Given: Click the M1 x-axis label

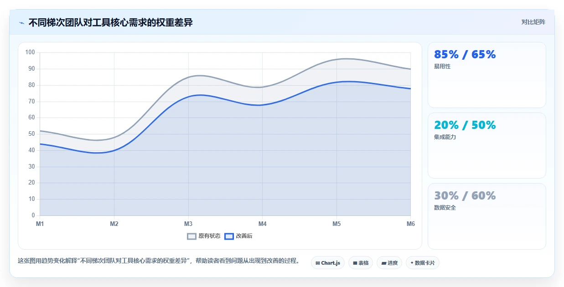Looking at the screenshot, I should click(x=40, y=224).
